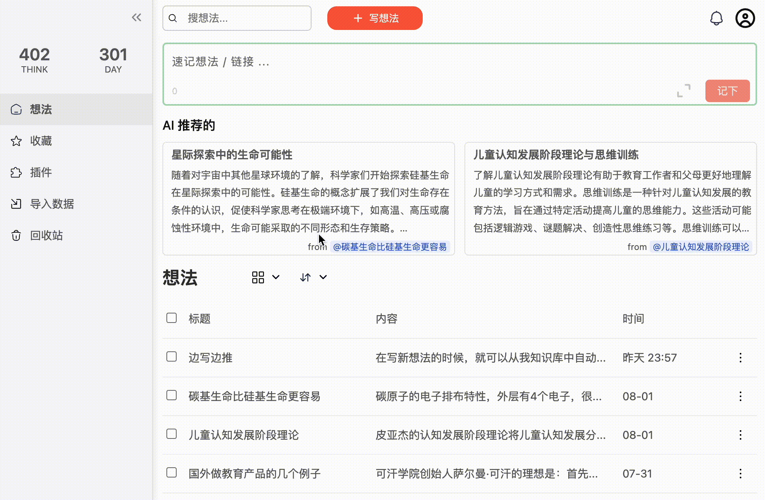Open the notifications bell
This screenshot has width=765, height=500.
(716, 18)
